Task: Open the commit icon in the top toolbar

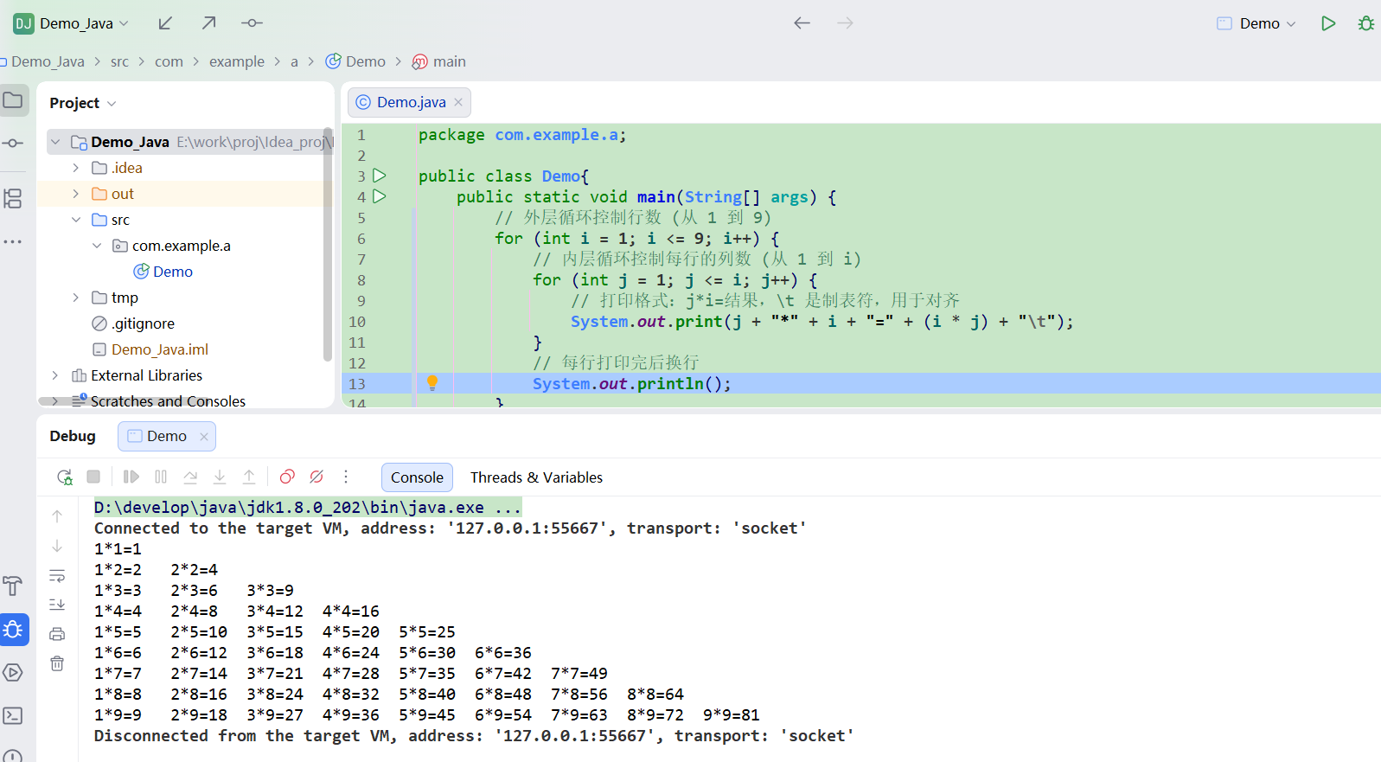Action: click(252, 23)
